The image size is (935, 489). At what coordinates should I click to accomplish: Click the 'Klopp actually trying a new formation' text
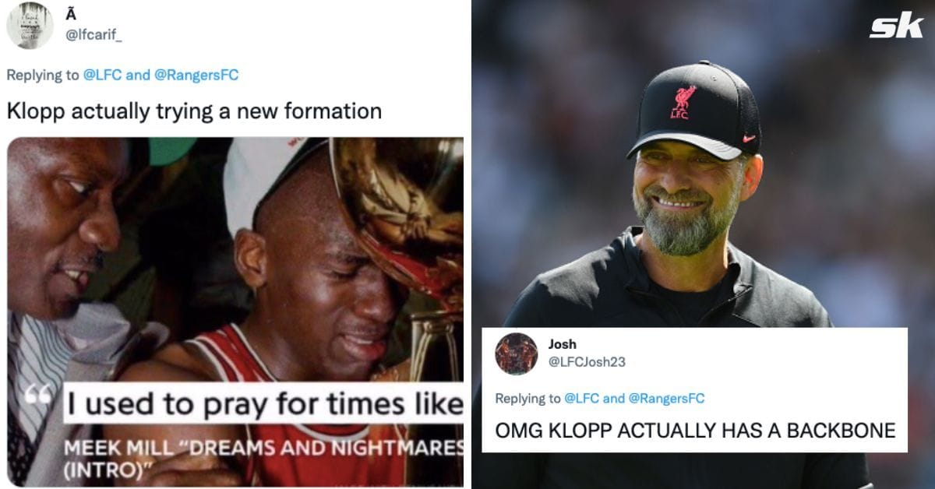click(x=194, y=111)
